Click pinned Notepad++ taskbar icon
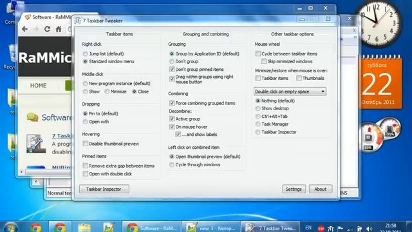The height and width of the screenshot is (232, 412). click(108, 227)
